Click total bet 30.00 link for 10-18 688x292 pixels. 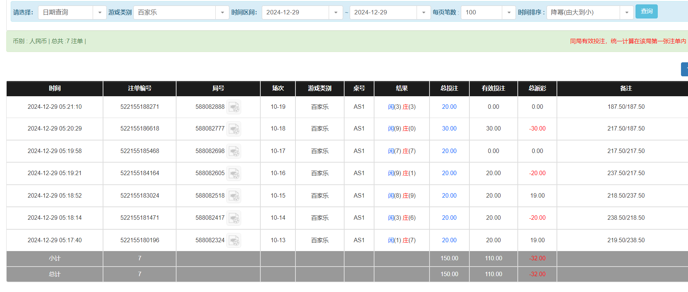(x=449, y=129)
